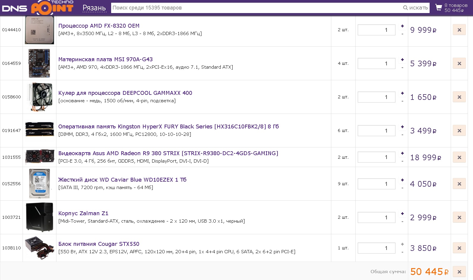The width and height of the screenshot is (473, 280).
Task: Open the DNS Techno Point logo homepage
Action: tap(38, 7)
